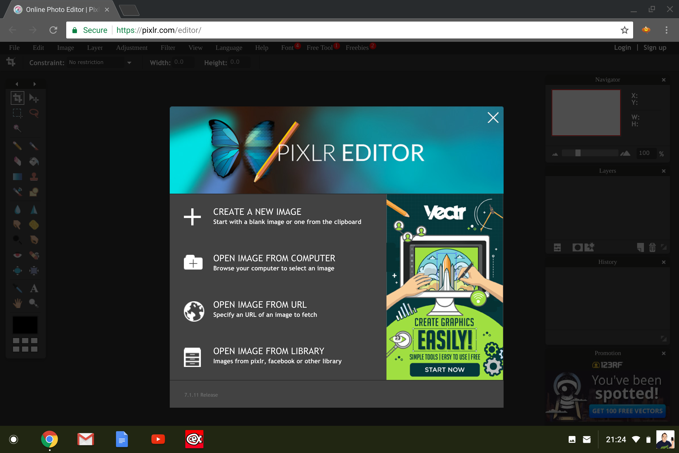679x453 pixels.
Task: Select the Pencil tool
Action: click(x=17, y=146)
